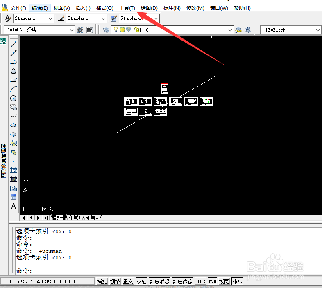Select the Construction Line tool

coord(14,53)
